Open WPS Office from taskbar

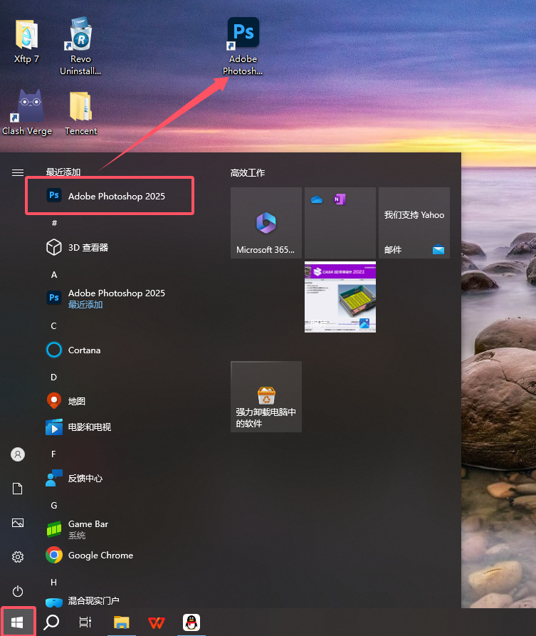tap(156, 622)
